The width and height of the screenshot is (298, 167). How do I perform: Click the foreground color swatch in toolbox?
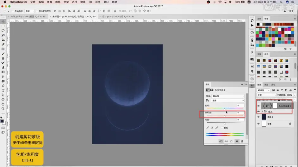click(2, 121)
